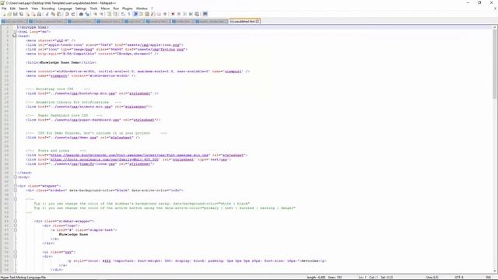Collapse the ul class nav fold

coord(16,252)
